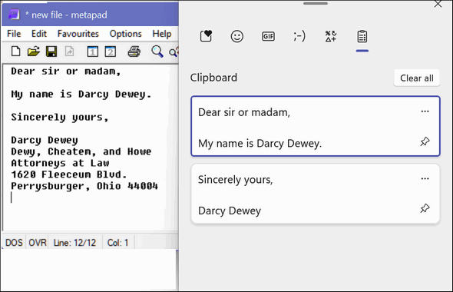Click the New file icon in metapad toolbar
This screenshot has width=453, height=292.
click(x=16, y=51)
